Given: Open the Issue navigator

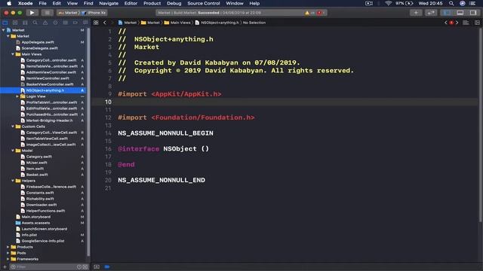Looking at the screenshot, I should click(45, 23).
